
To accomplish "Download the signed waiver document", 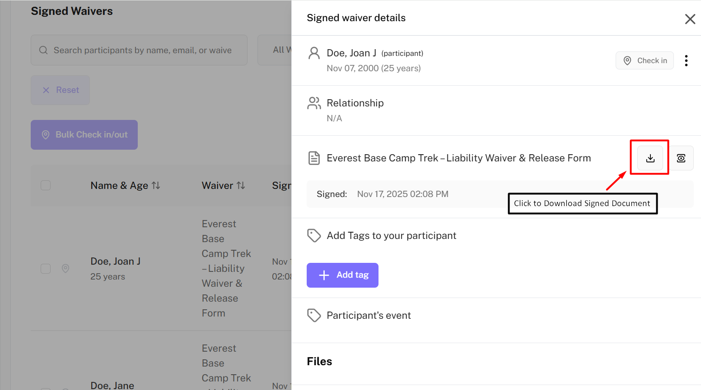I will tap(650, 158).
